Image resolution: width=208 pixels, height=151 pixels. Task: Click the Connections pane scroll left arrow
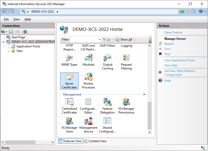click(3, 142)
